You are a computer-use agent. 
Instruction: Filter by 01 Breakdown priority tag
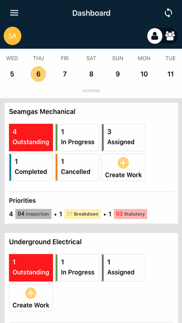coord(83,214)
